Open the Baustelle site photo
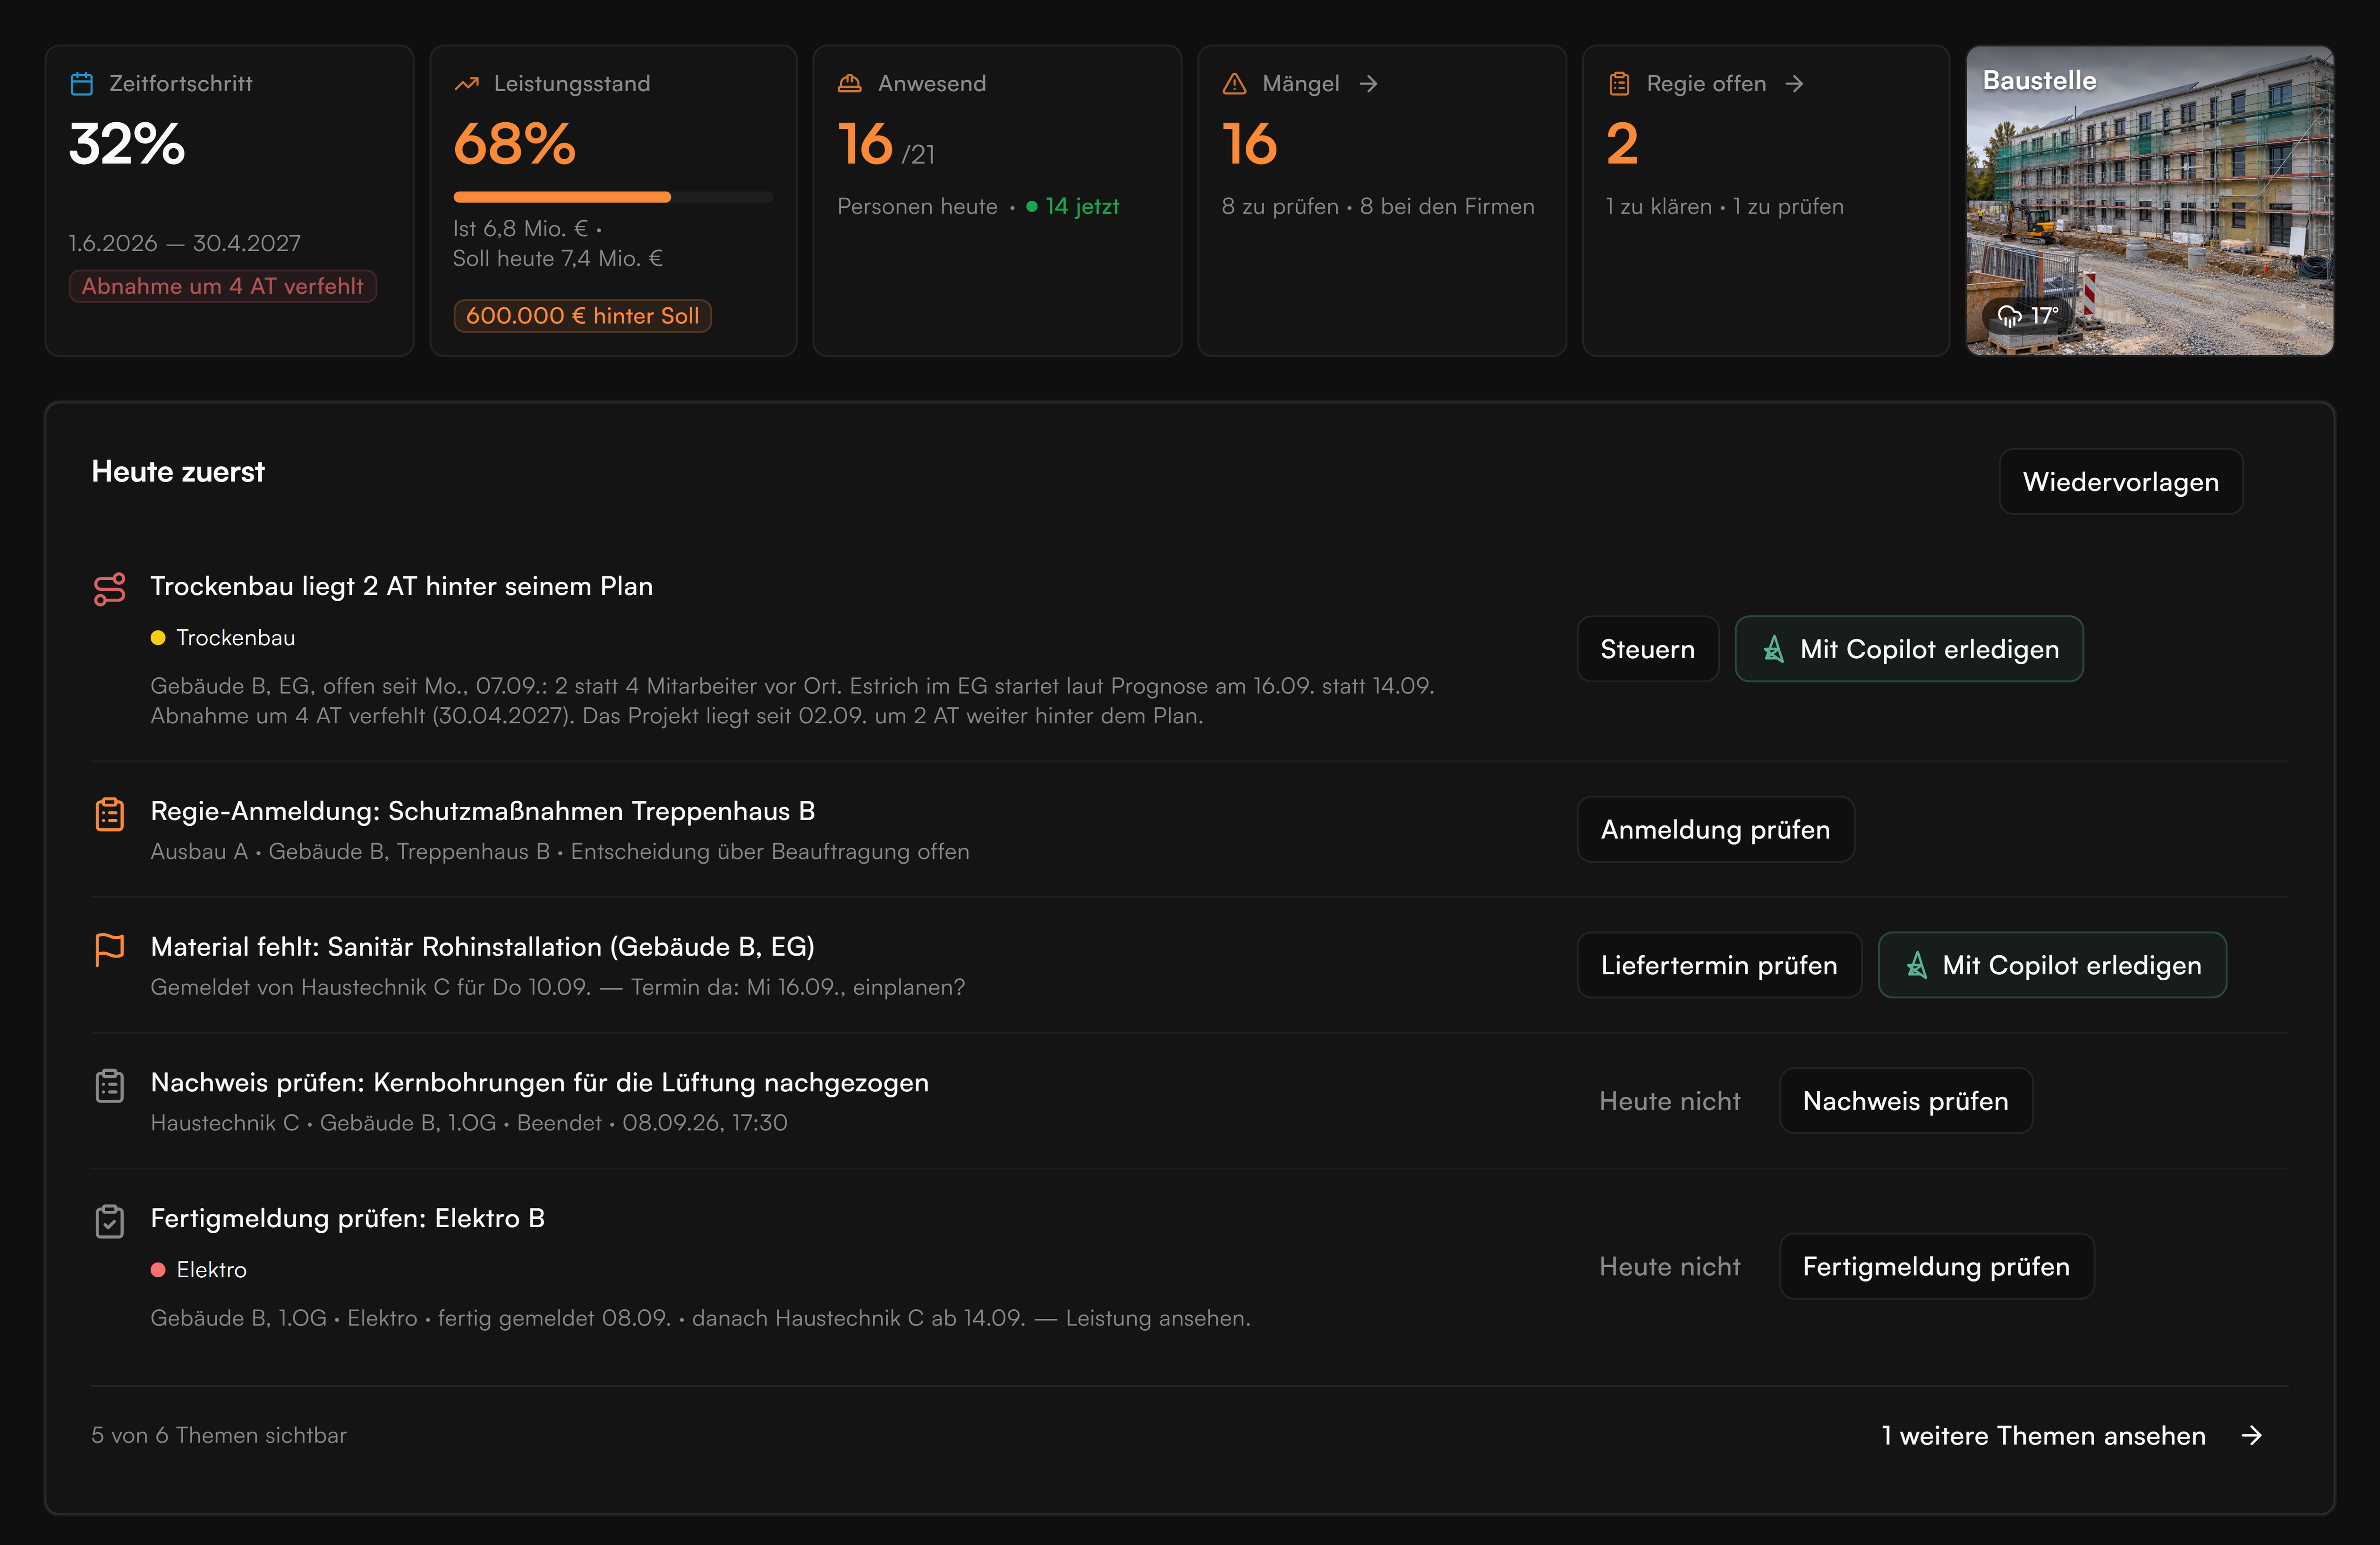The image size is (2380, 1545). (x=2150, y=200)
